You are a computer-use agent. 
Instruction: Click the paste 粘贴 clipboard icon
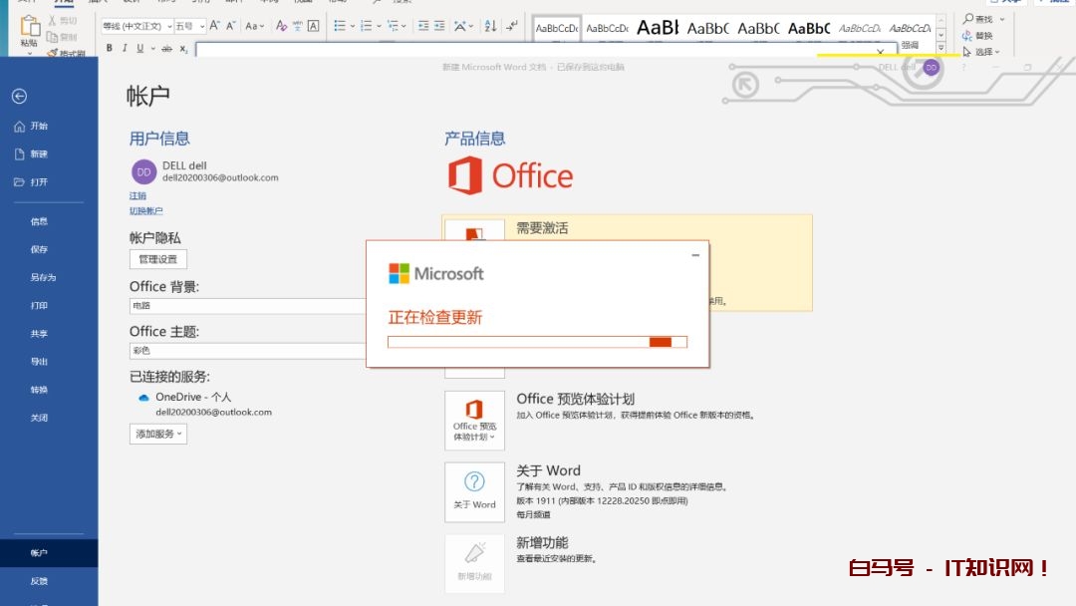(x=30, y=30)
